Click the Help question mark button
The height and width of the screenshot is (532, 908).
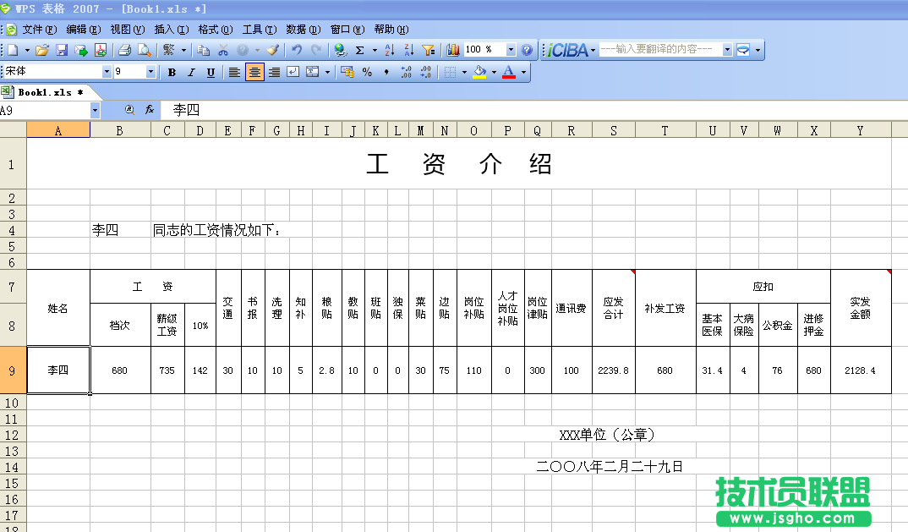coord(526,49)
